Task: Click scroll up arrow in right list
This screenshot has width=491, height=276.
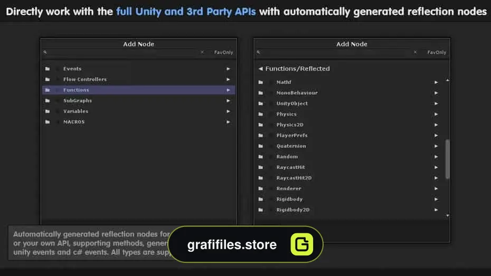Action: click(x=448, y=80)
